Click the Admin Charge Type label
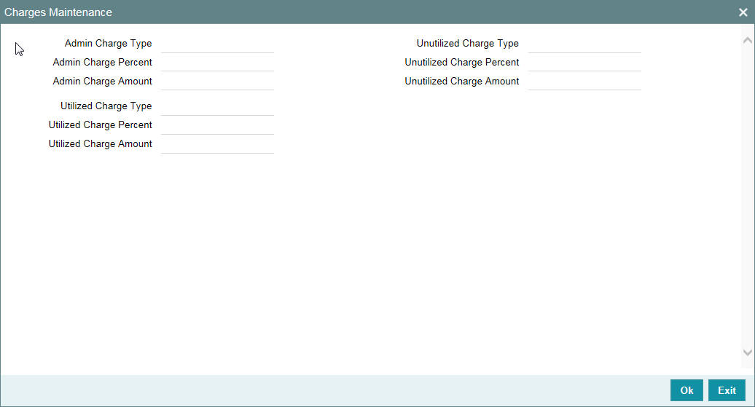The width and height of the screenshot is (755, 407). coord(109,43)
